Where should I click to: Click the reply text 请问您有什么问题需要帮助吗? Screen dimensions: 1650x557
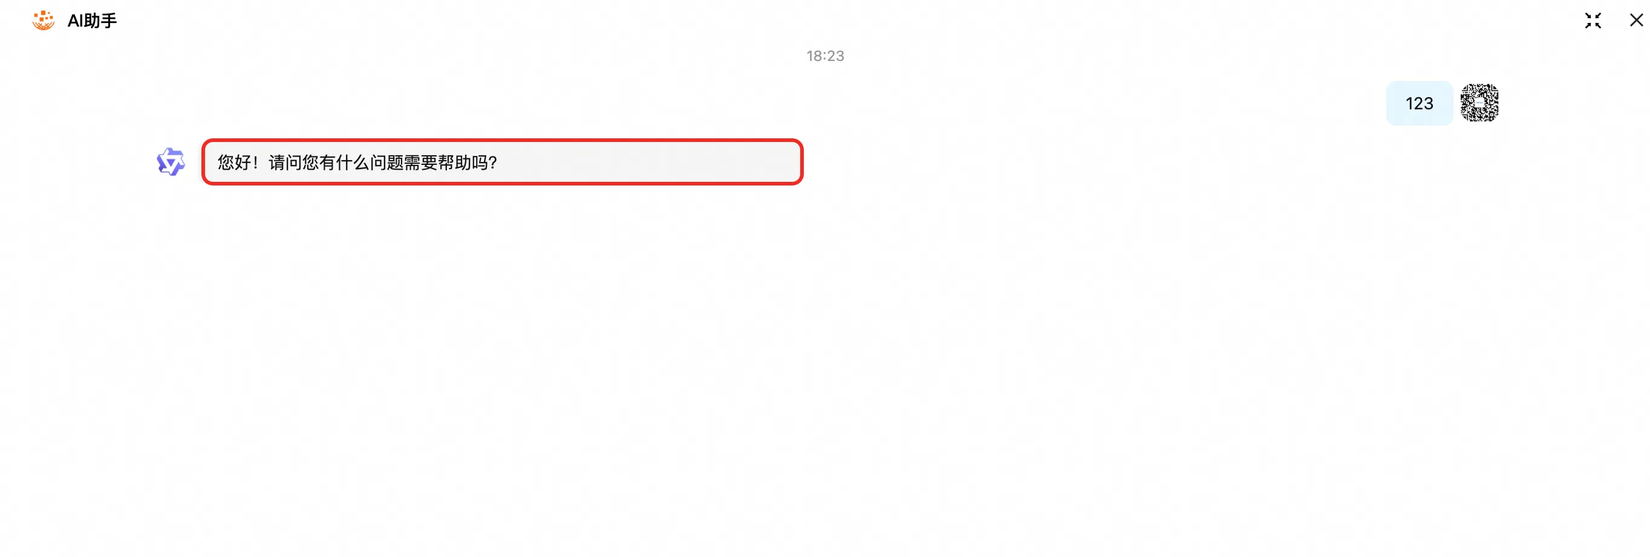[x=382, y=163]
